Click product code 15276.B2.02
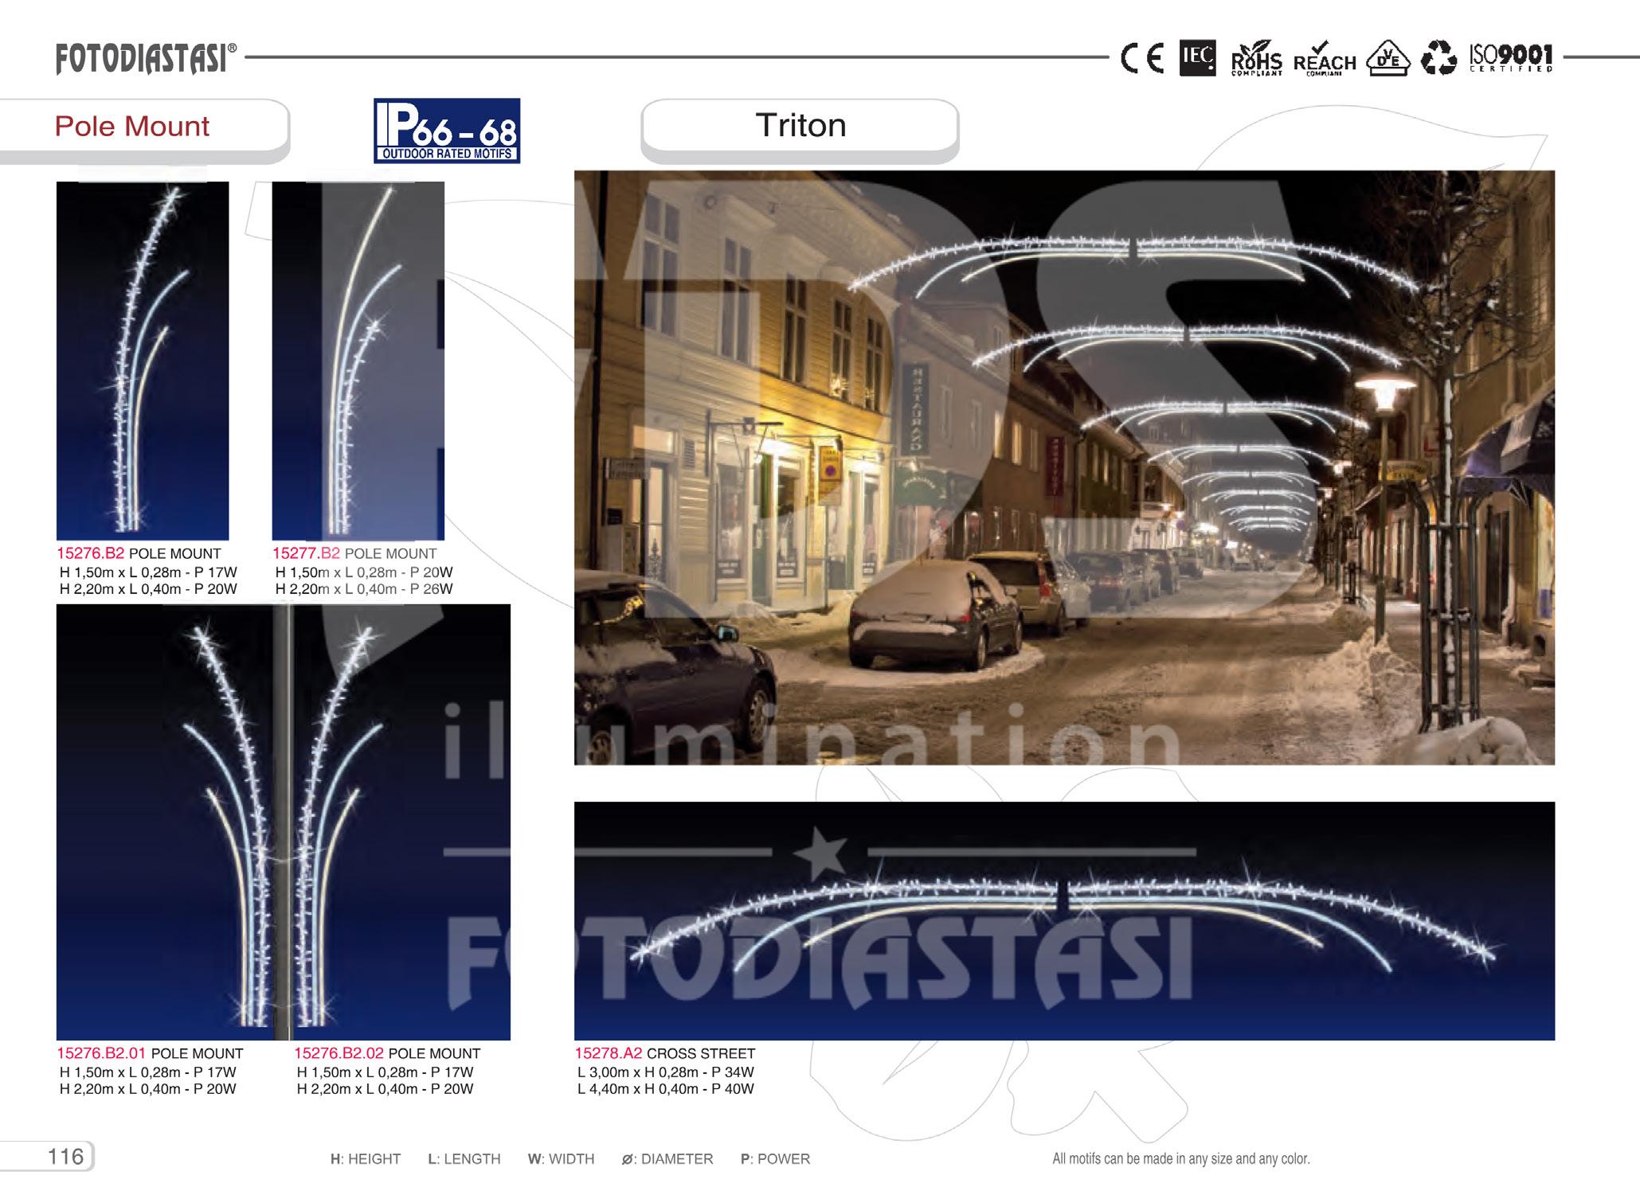Screen dimensions: 1640x1191 [339, 1053]
